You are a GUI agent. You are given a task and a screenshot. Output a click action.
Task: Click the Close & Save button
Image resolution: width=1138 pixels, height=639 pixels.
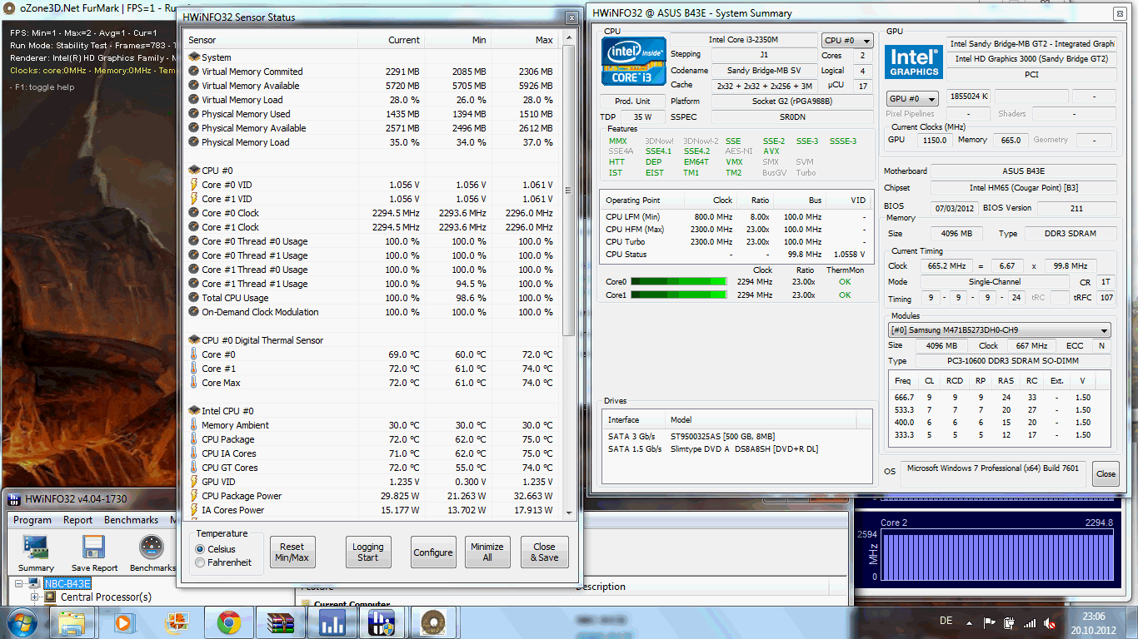pyautogui.click(x=545, y=552)
